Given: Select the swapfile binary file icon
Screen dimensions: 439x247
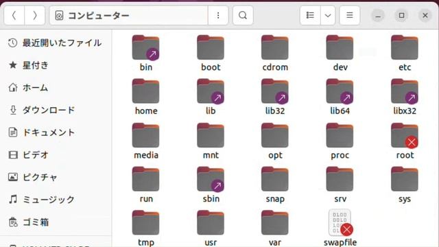Looking at the screenshot, I should [340, 223].
